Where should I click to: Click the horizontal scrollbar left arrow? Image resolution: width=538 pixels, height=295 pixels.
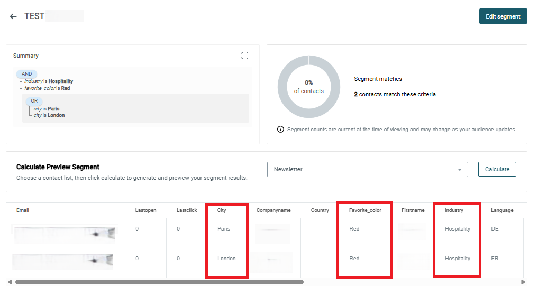10,282
